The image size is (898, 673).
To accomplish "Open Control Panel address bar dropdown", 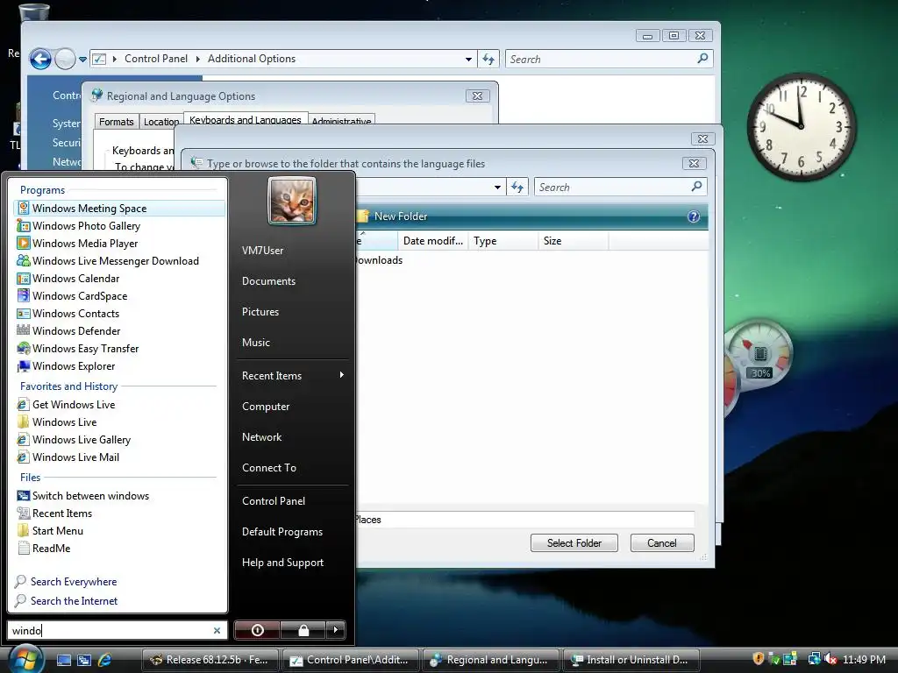I will click(468, 59).
